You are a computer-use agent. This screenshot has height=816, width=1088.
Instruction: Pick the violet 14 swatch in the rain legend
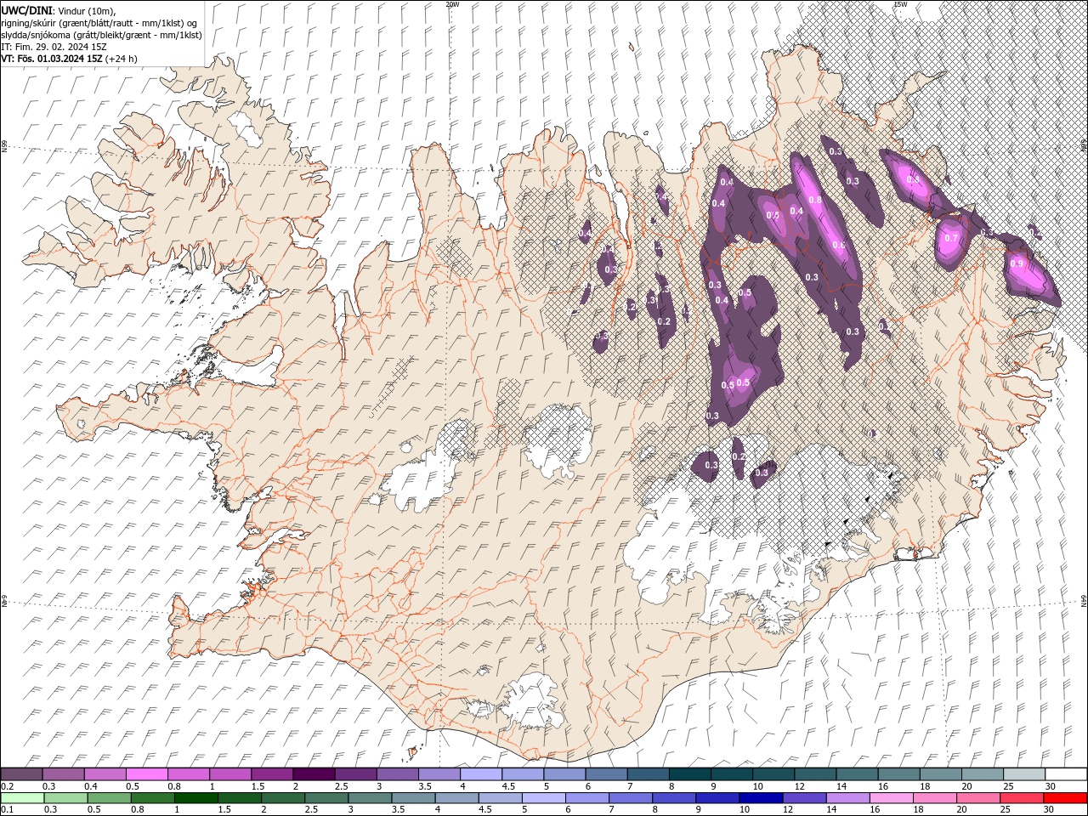tap(848, 798)
